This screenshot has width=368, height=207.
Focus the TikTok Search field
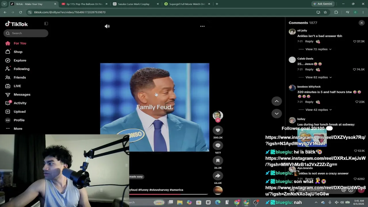coord(26,33)
